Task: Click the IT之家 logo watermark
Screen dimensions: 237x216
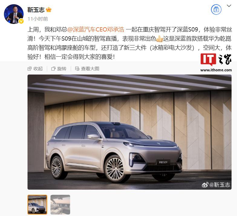Action: (216, 63)
